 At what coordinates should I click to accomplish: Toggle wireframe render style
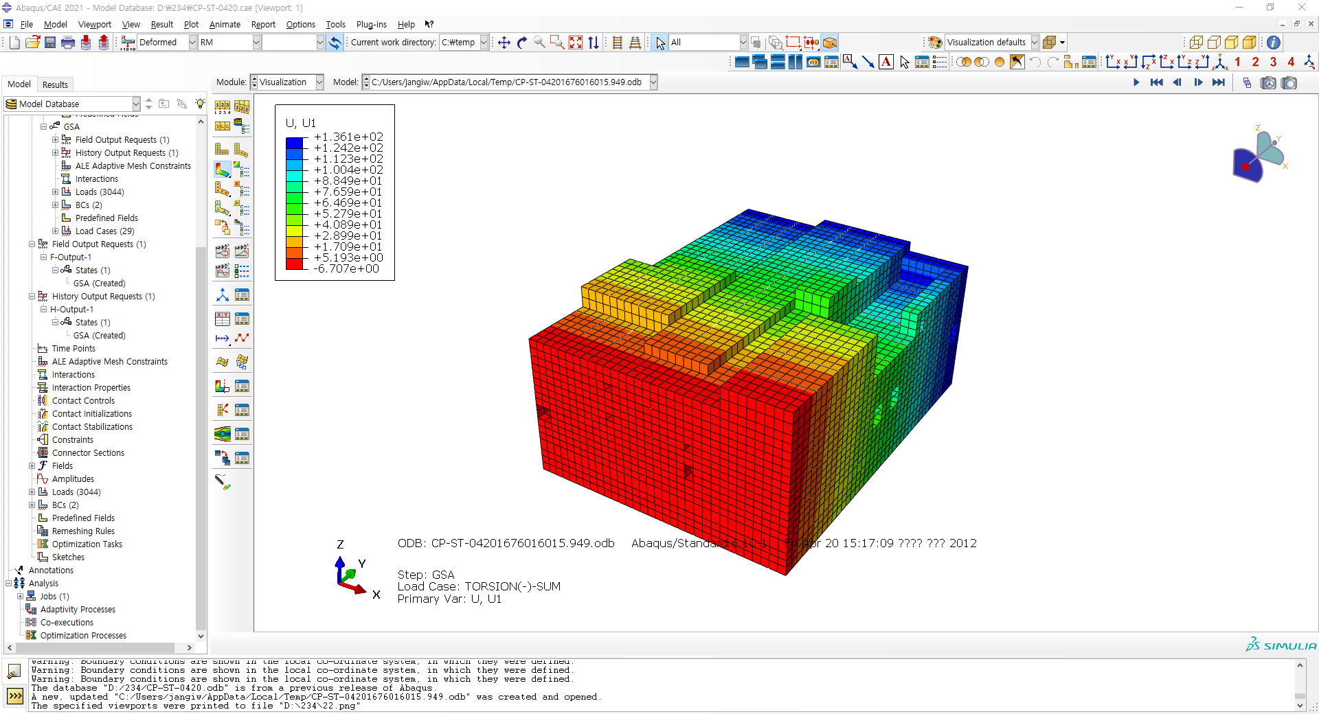coord(1196,43)
